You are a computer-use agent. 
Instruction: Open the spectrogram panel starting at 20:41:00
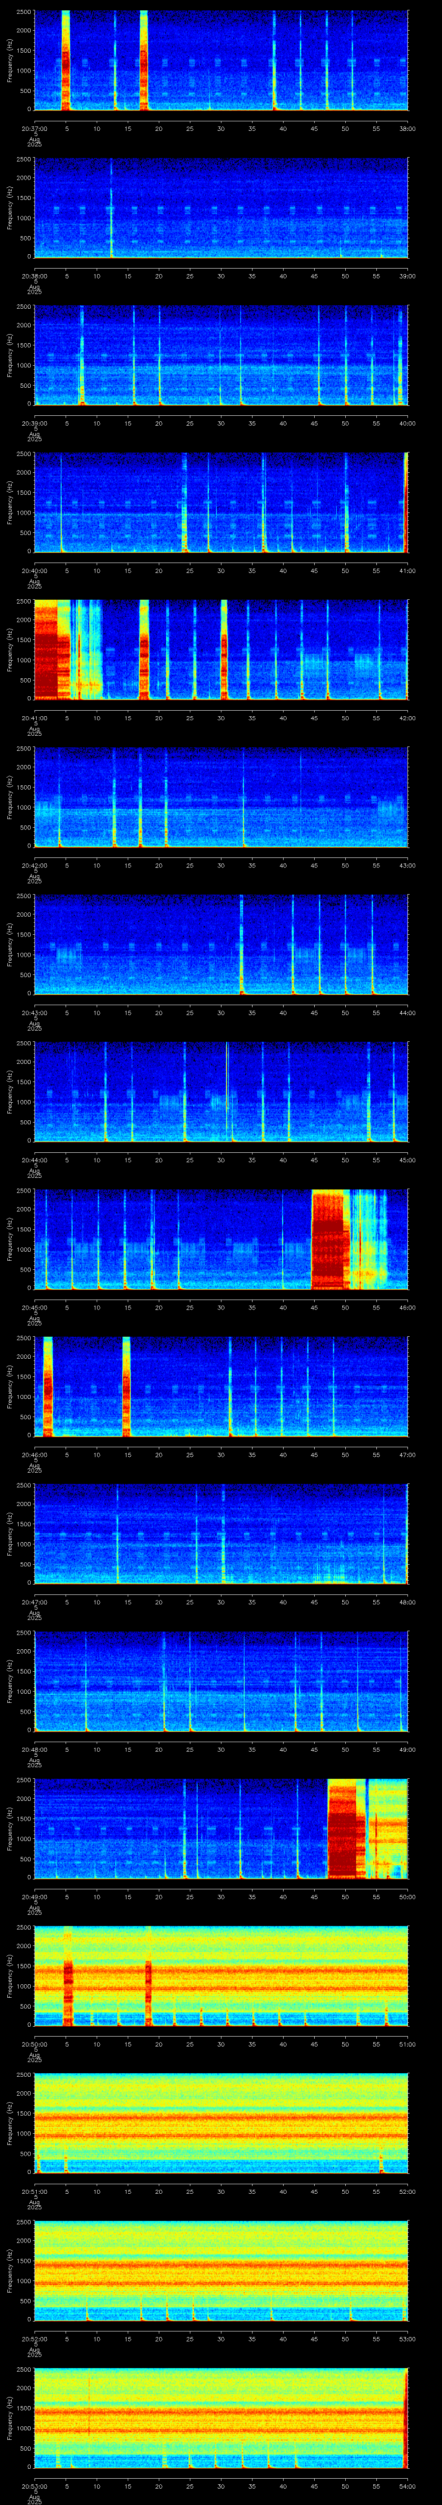tap(221, 650)
